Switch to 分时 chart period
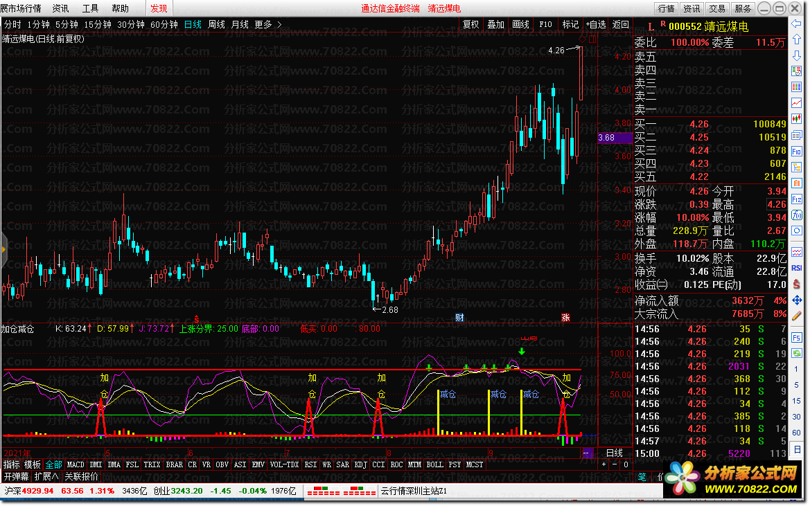Viewport: 810px width, 506px height. [x=12, y=24]
